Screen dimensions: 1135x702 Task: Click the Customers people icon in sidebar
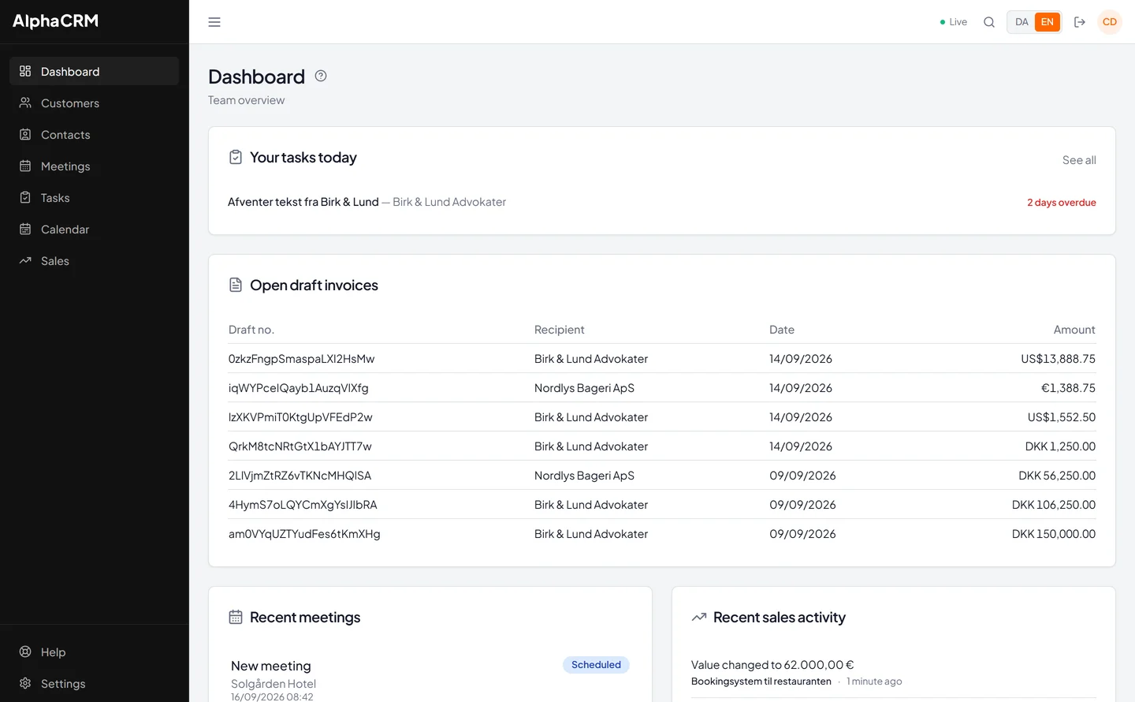[25, 103]
